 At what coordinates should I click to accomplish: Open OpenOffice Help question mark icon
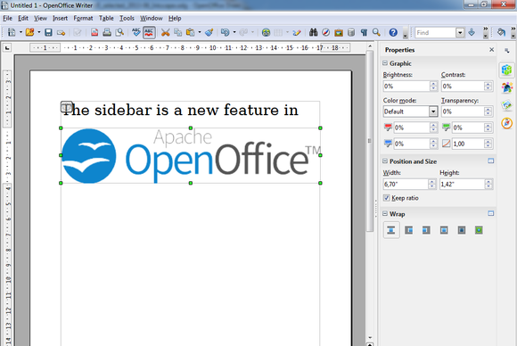pos(393,32)
